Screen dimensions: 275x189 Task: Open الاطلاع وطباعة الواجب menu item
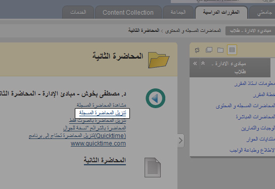pos(252,150)
